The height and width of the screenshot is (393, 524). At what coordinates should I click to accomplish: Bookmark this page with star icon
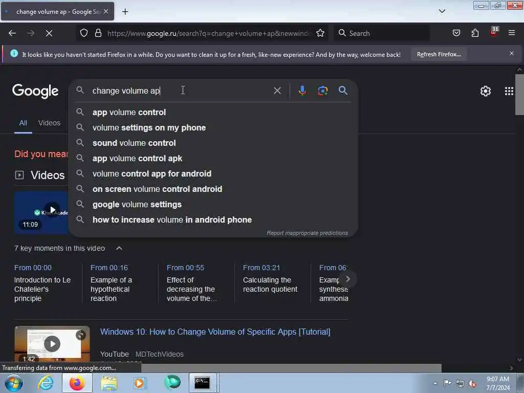click(x=320, y=33)
